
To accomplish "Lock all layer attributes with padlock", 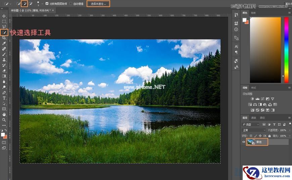I will pos(270,136).
